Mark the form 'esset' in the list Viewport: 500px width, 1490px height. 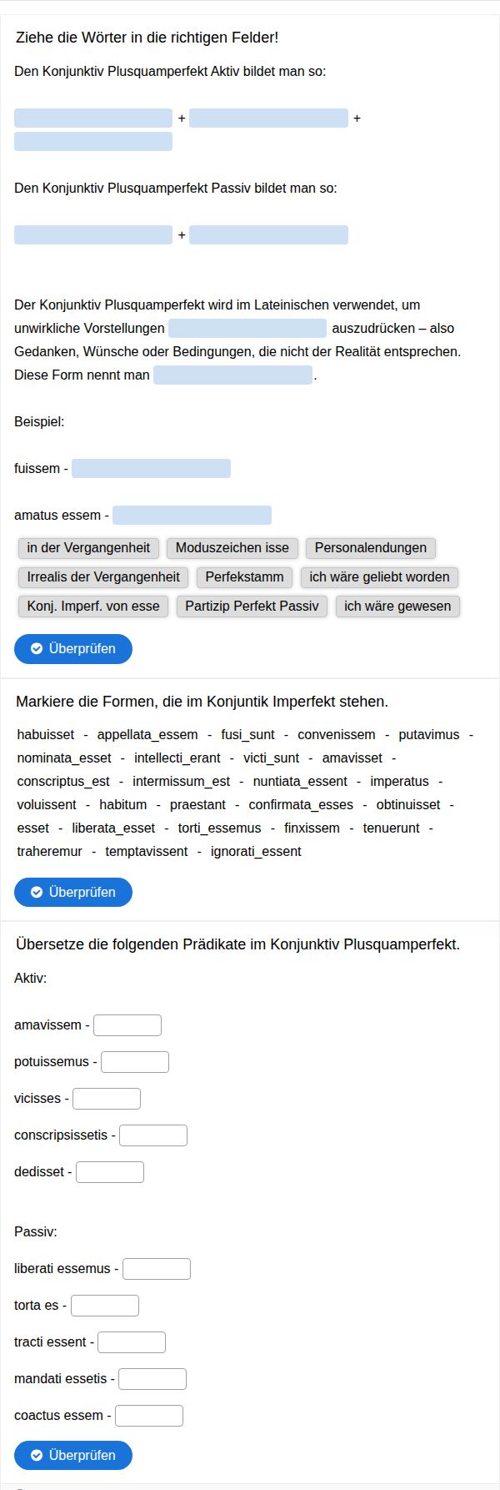tap(33, 828)
